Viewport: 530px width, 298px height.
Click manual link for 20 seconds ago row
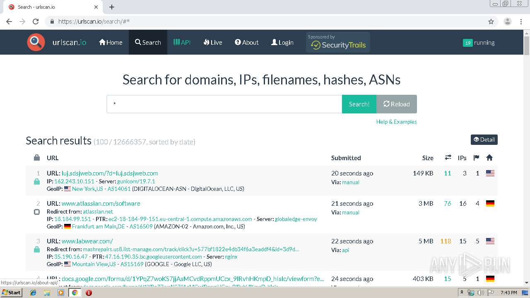point(350,182)
